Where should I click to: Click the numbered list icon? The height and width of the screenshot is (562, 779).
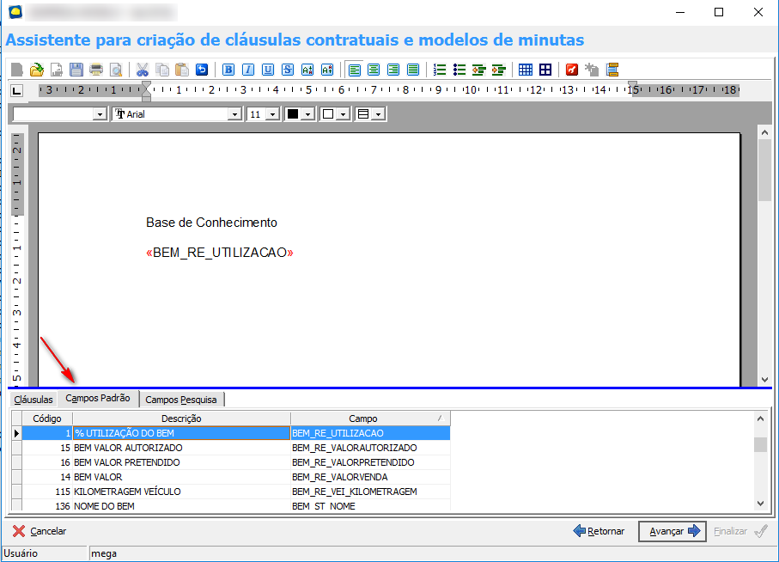pos(440,70)
